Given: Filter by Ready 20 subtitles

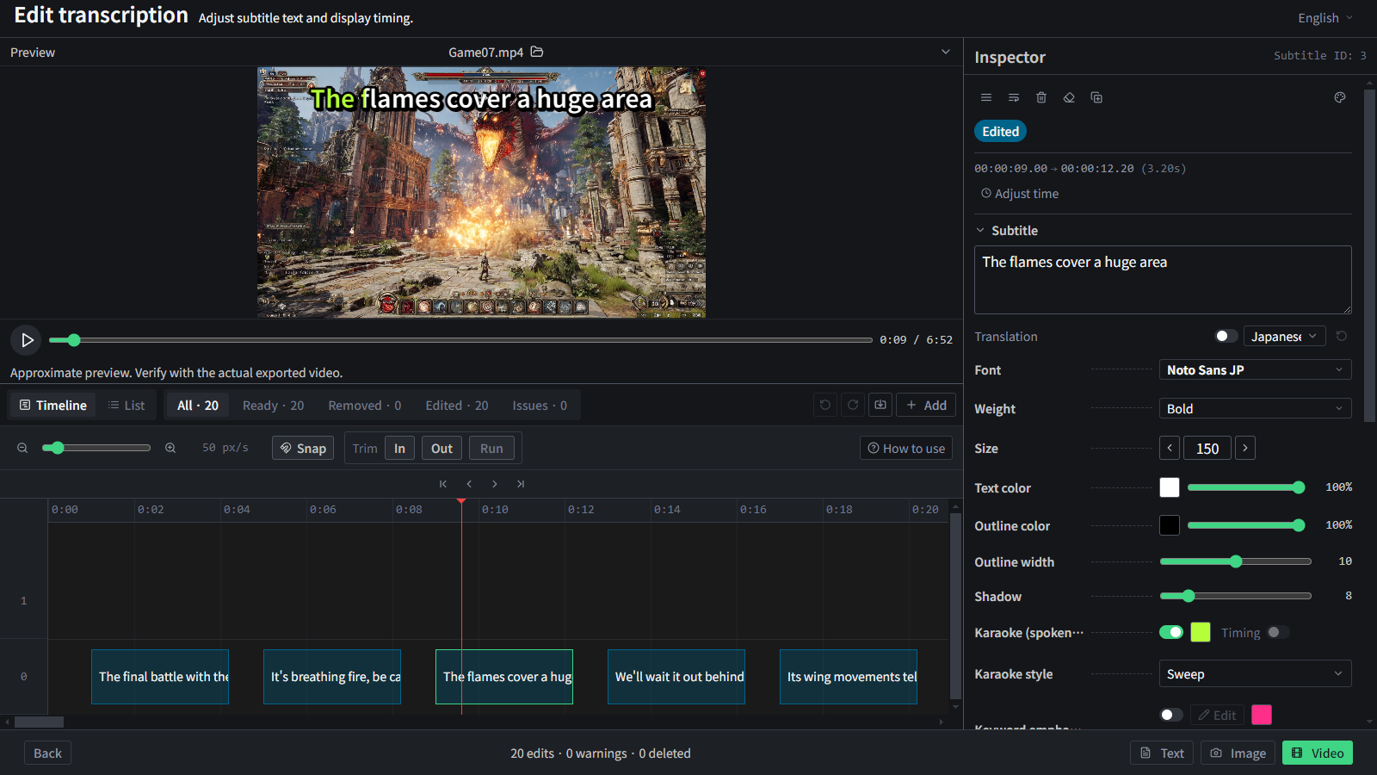Looking at the screenshot, I should pyautogui.click(x=273, y=405).
